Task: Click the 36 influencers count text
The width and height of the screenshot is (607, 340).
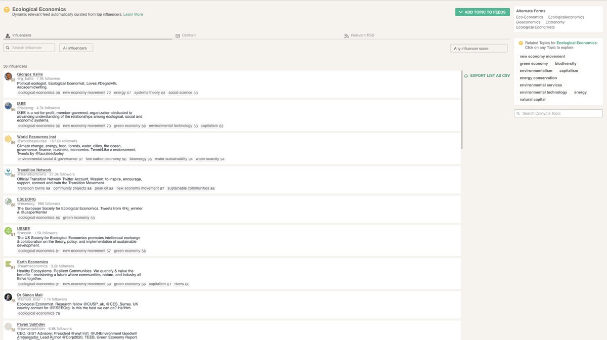Action: point(15,66)
